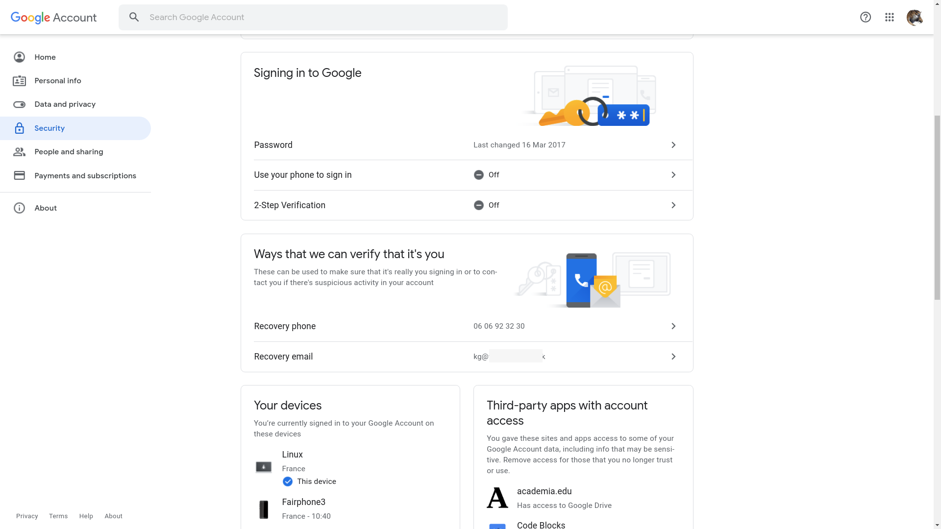Open the Recovery email row
The width and height of the screenshot is (941, 529).
[467, 357]
